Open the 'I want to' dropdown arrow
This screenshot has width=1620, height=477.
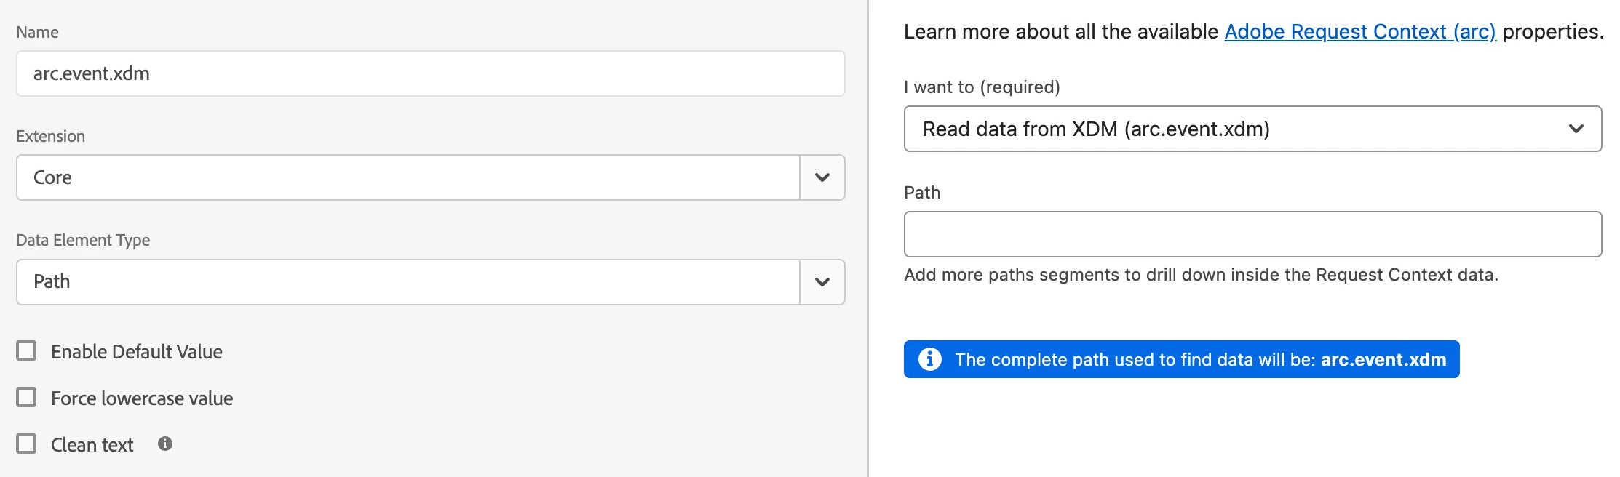[1576, 129]
